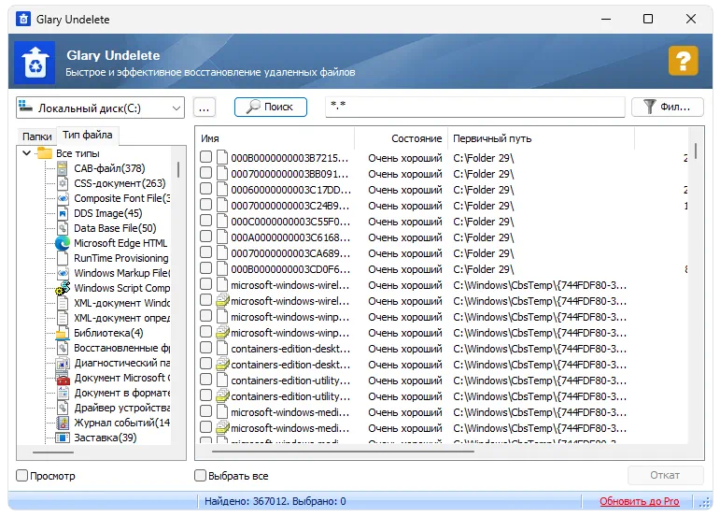Click the Composite Font File icon
This screenshot has width=720, height=517.
63,198
